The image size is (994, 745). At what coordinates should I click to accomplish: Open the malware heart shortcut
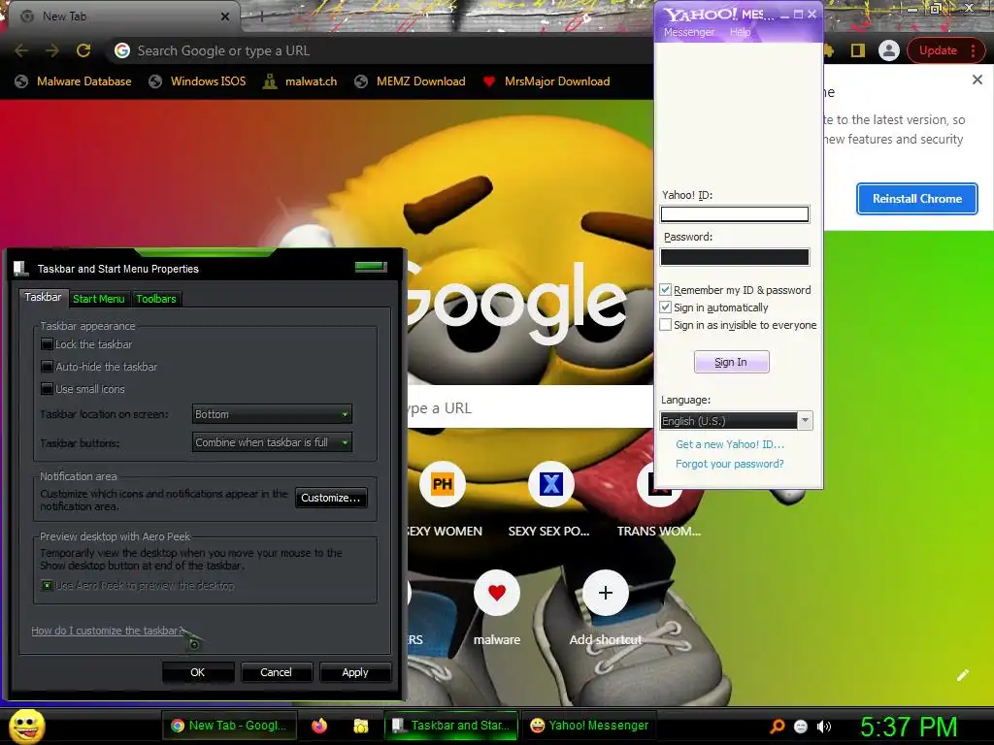[x=497, y=593]
